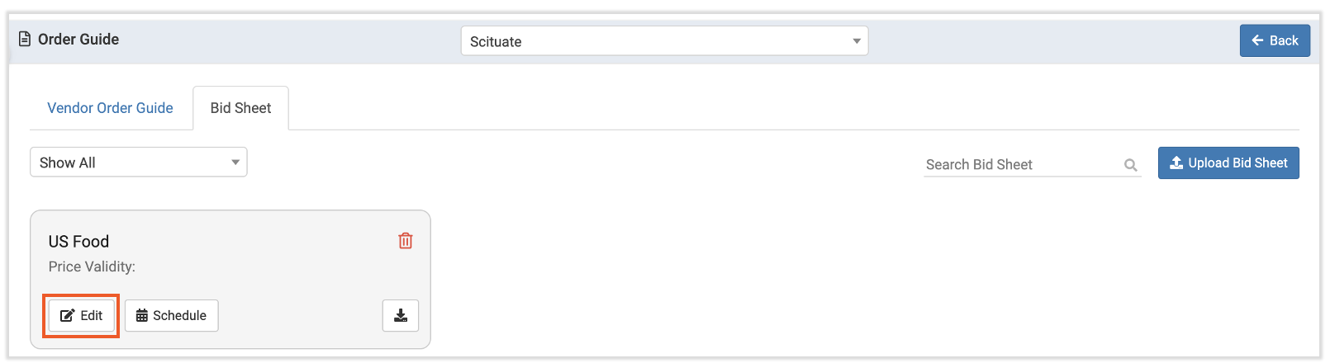Click the calendar icon on Schedule

pos(142,315)
